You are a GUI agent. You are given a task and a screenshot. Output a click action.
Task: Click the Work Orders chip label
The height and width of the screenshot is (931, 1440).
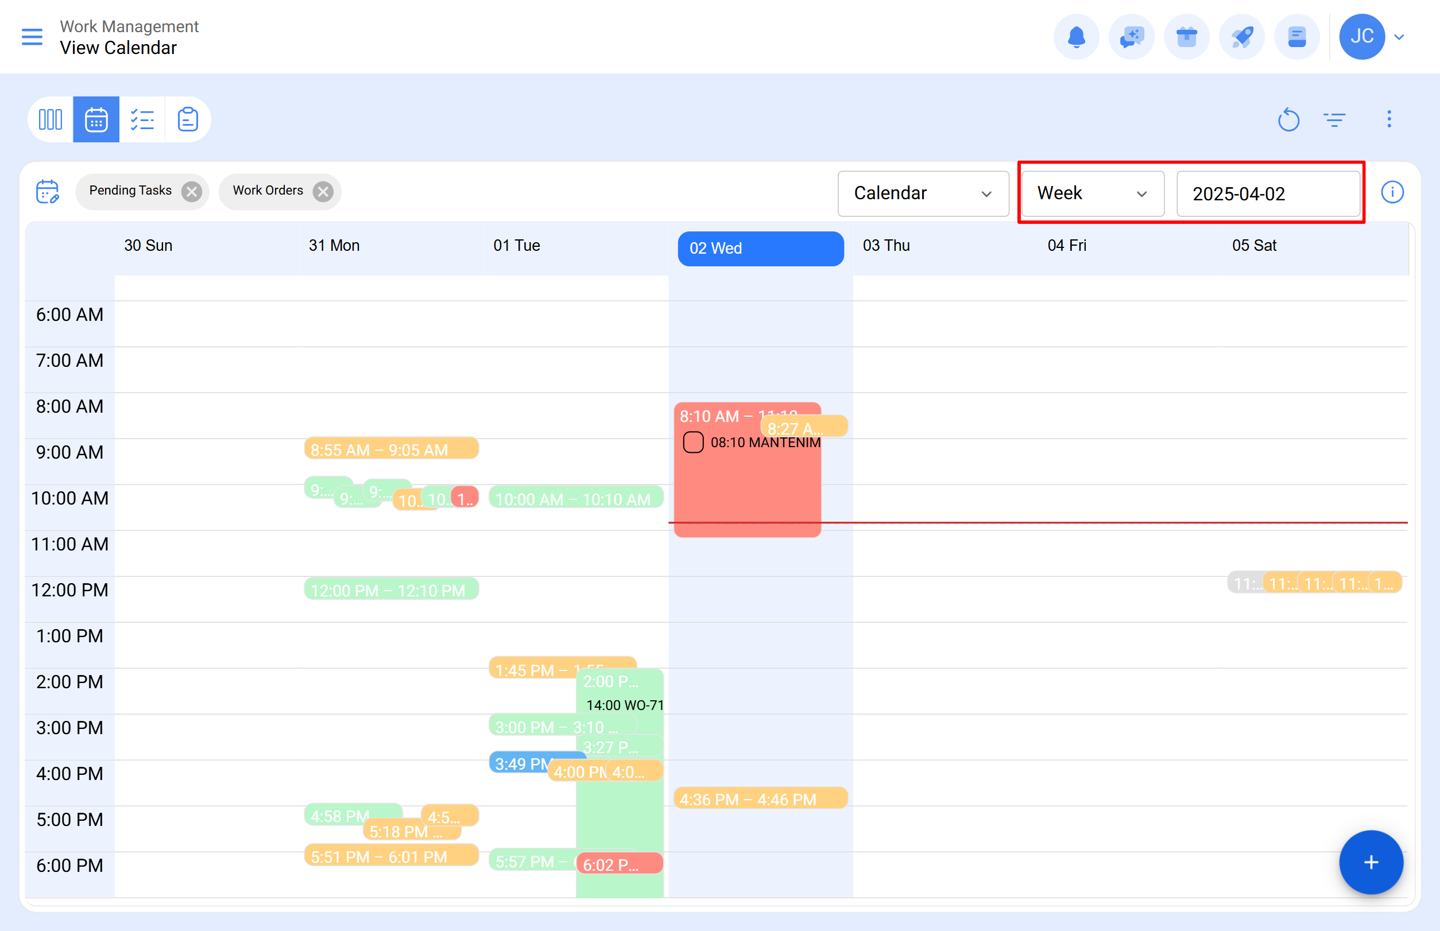tap(268, 191)
